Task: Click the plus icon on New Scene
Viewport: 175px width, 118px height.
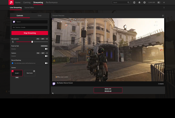Action: click(x=34, y=71)
